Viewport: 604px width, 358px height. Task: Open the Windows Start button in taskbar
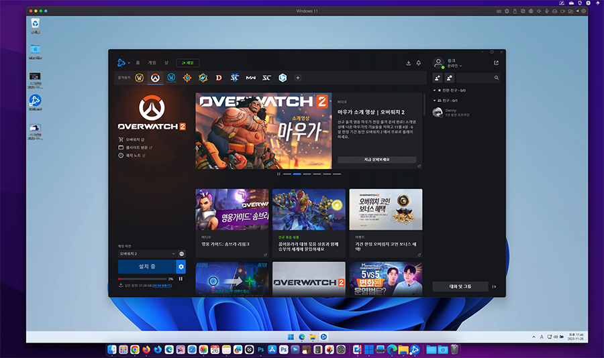[291, 337]
